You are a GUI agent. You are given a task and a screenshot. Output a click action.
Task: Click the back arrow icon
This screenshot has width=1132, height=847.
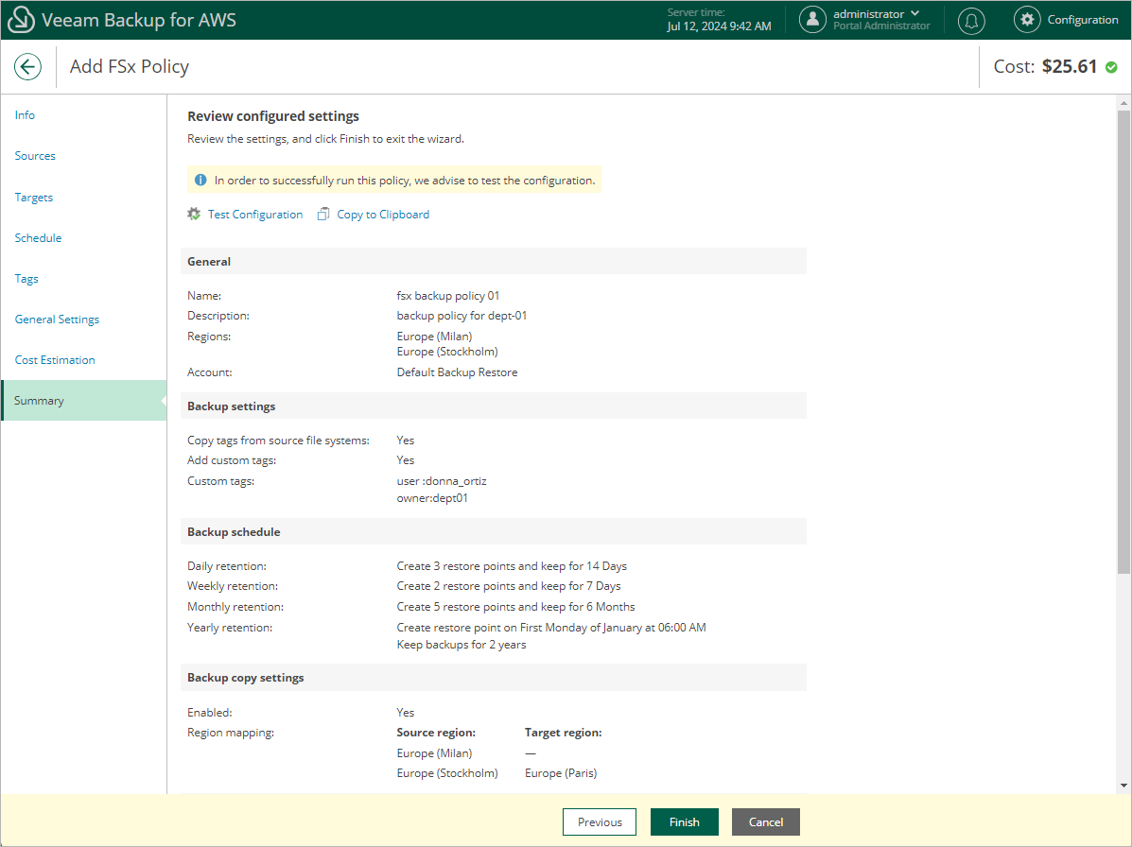point(27,67)
